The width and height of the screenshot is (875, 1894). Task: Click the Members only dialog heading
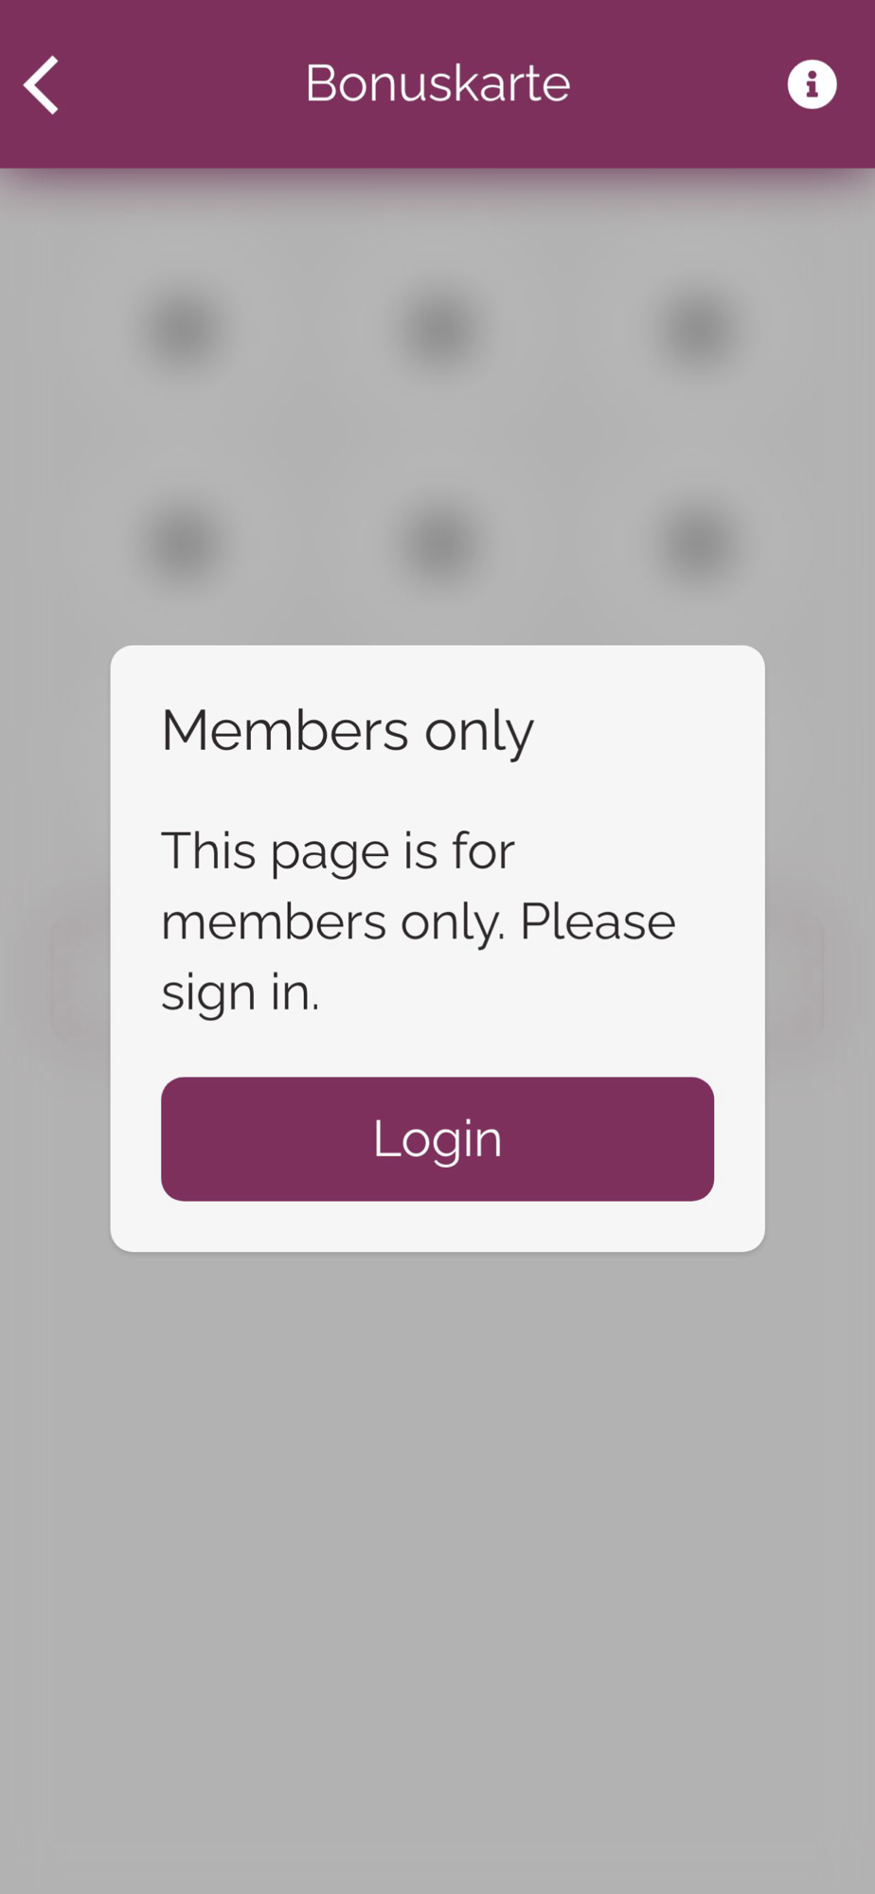coord(348,731)
